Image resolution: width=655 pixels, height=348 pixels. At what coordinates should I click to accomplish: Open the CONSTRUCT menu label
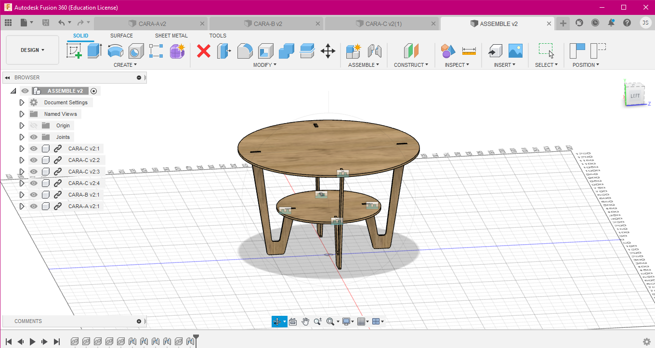(410, 65)
